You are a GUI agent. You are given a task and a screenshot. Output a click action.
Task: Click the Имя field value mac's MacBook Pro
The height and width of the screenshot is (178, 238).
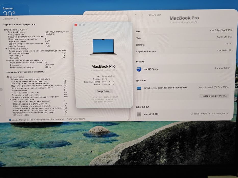point(221,30)
